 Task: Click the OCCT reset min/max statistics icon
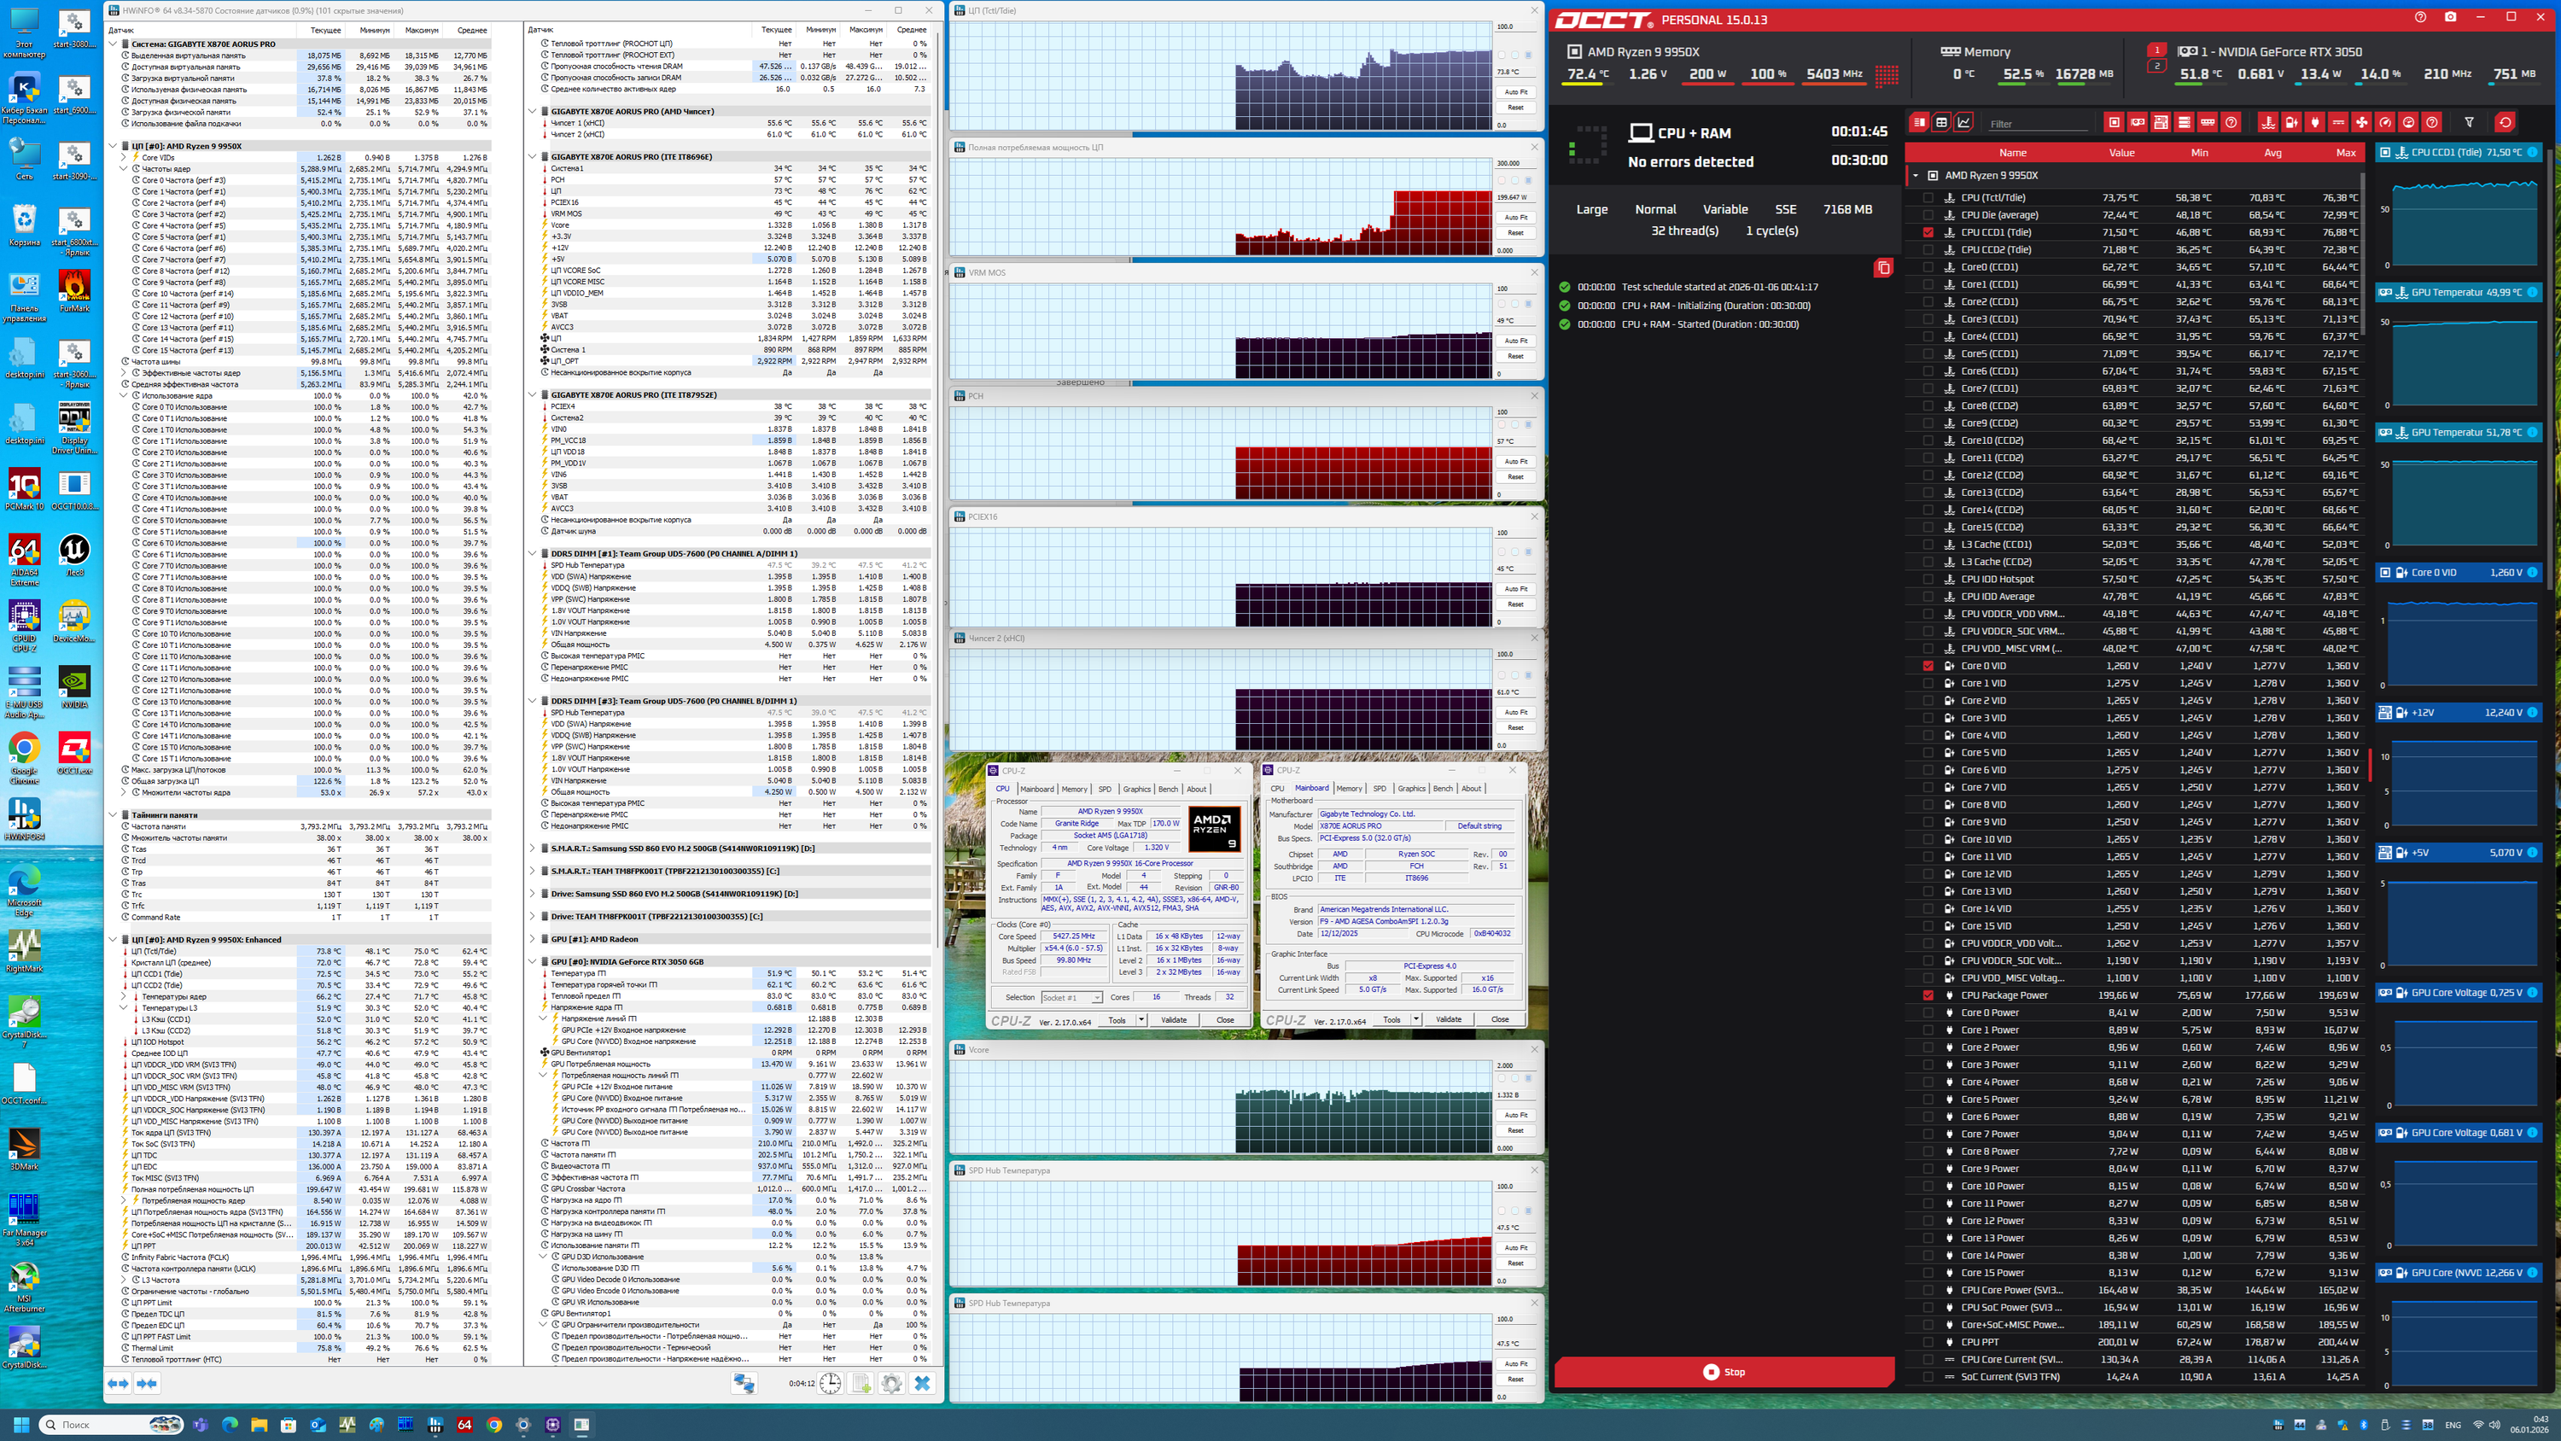[x=2506, y=122]
